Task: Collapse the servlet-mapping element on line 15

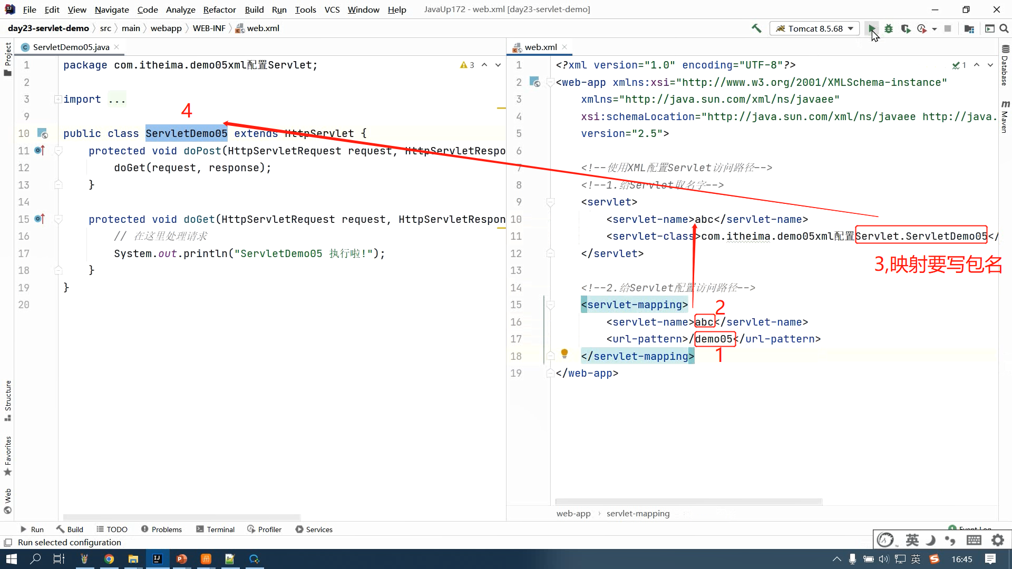Action: coord(550,305)
